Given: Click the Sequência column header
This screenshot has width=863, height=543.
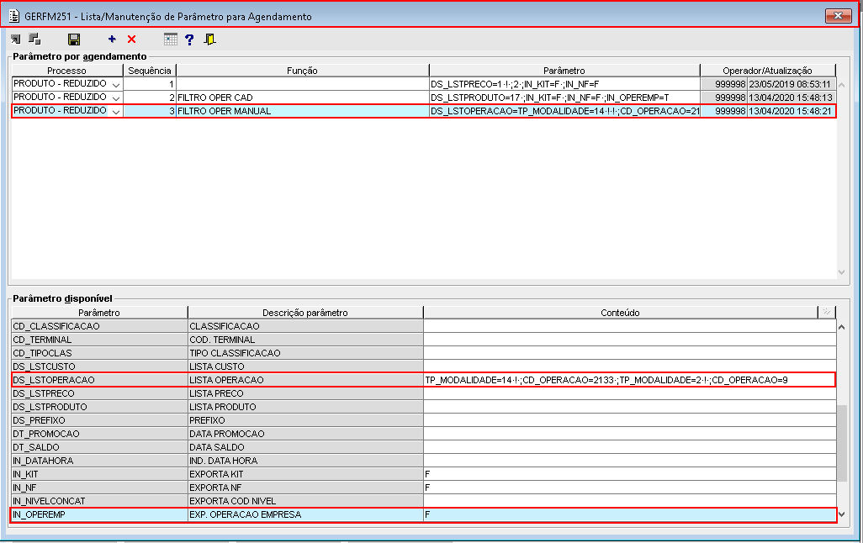Looking at the screenshot, I should pyautogui.click(x=150, y=71).
